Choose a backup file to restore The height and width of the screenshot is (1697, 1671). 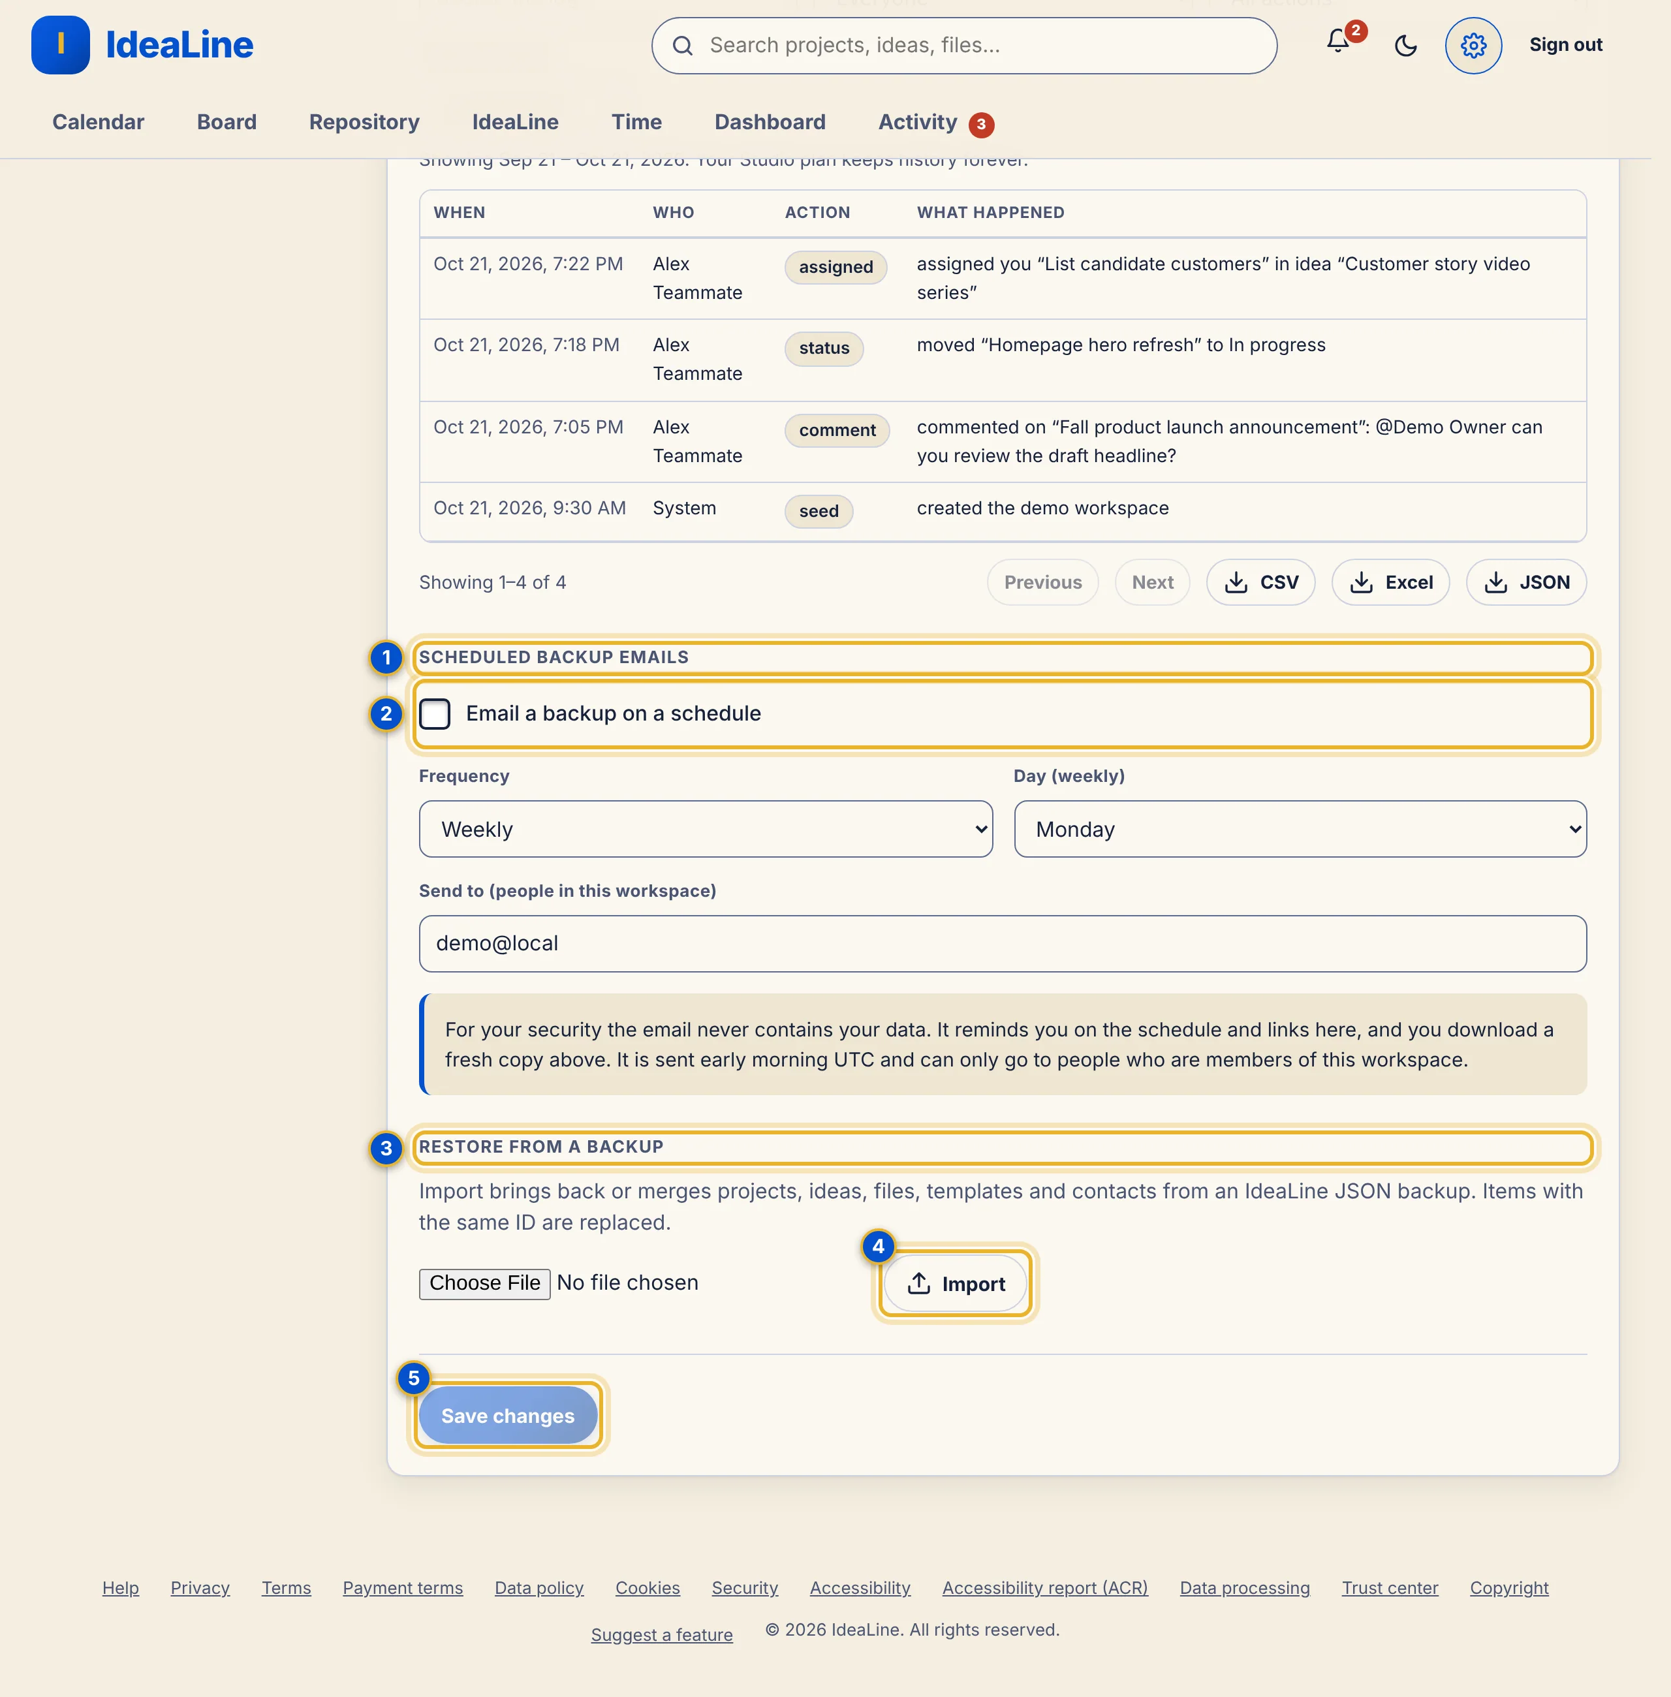[x=484, y=1283]
